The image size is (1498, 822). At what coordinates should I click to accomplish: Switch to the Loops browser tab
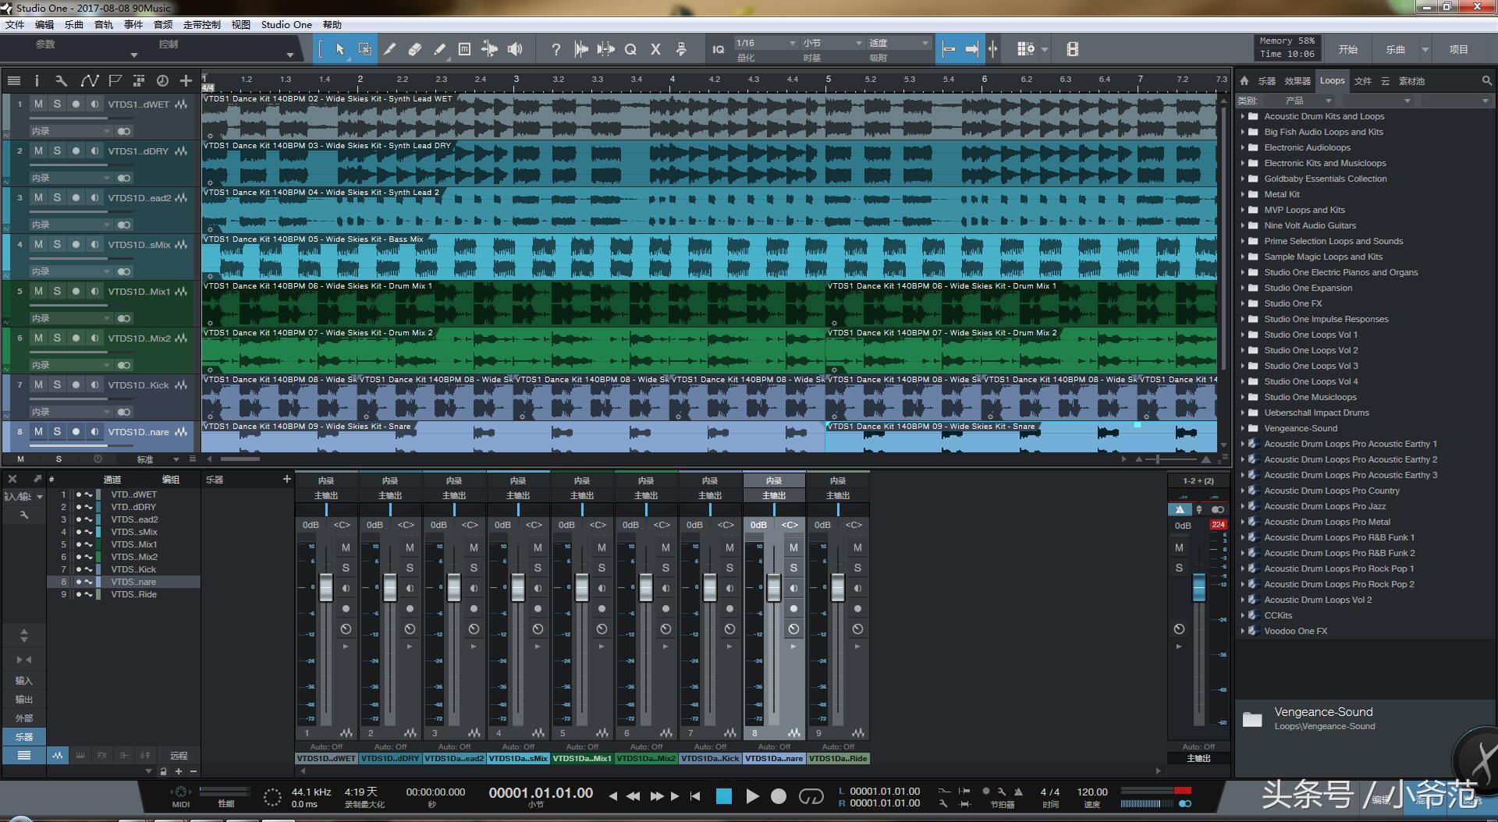click(1332, 80)
